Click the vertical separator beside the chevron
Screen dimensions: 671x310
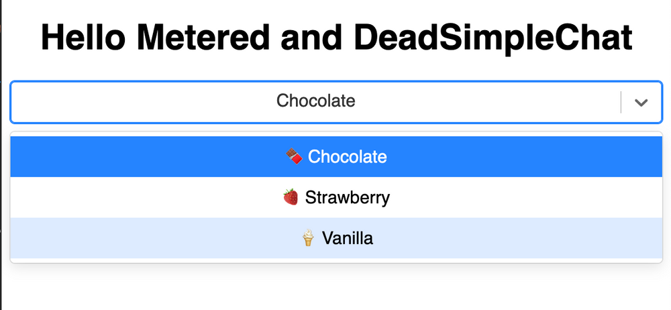coord(621,103)
